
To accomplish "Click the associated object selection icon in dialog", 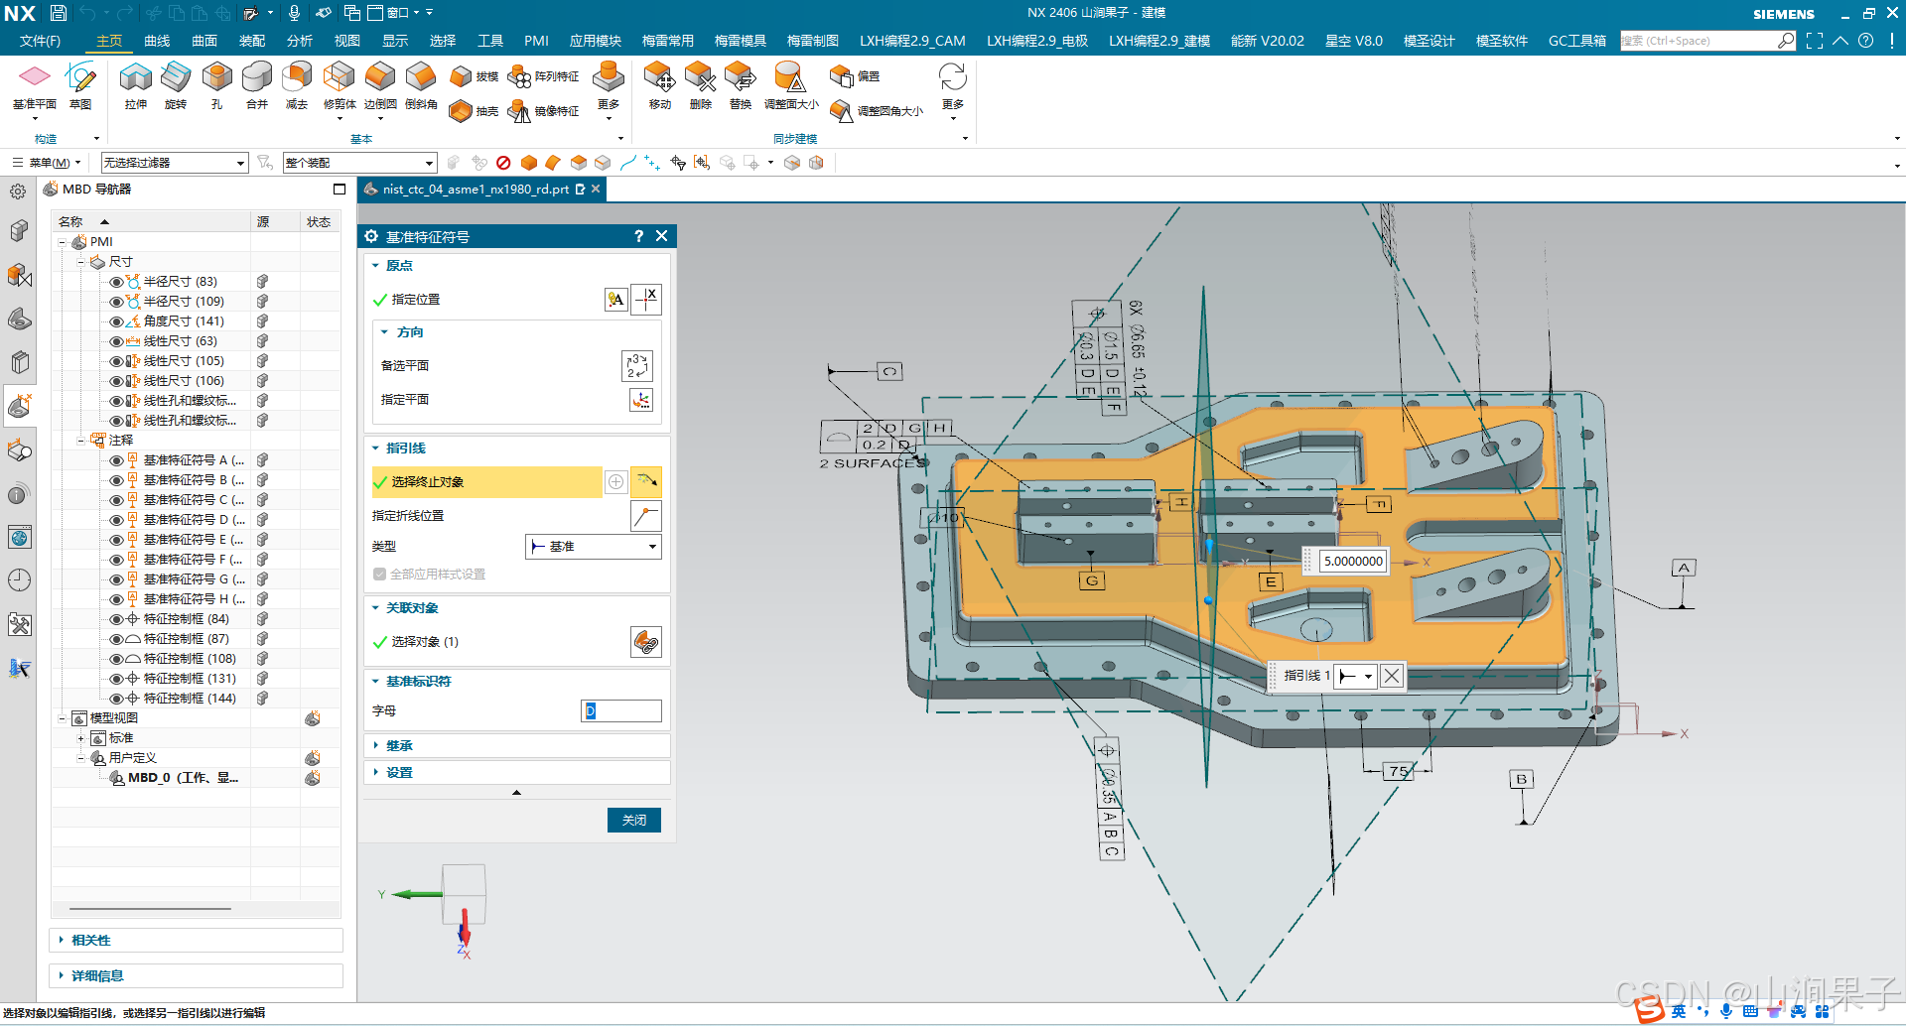I will [x=646, y=642].
